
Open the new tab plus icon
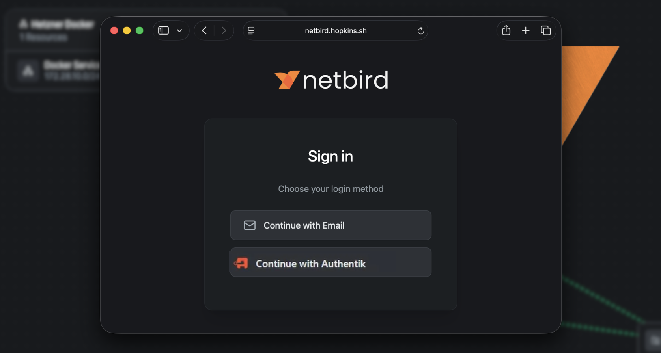tap(526, 30)
